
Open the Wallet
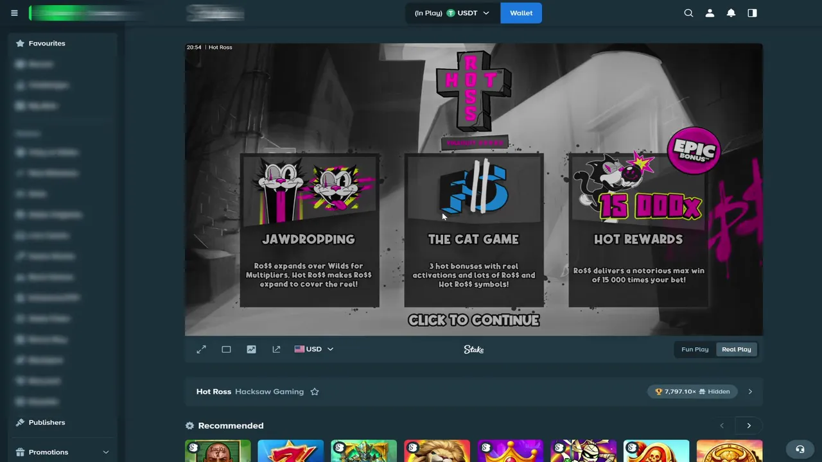(x=521, y=13)
